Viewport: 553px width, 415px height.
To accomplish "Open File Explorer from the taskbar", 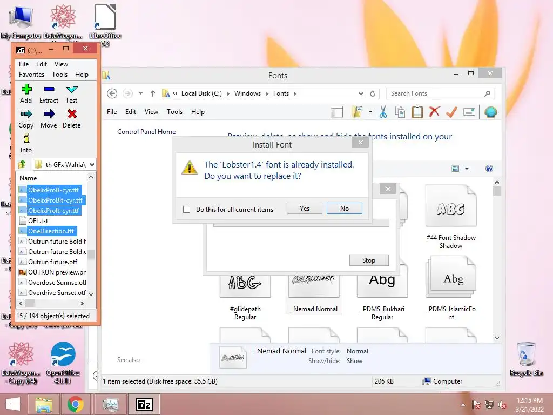I will [x=44, y=404].
